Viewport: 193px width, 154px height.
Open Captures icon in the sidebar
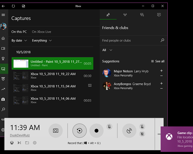pyautogui.click(x=3, y=69)
